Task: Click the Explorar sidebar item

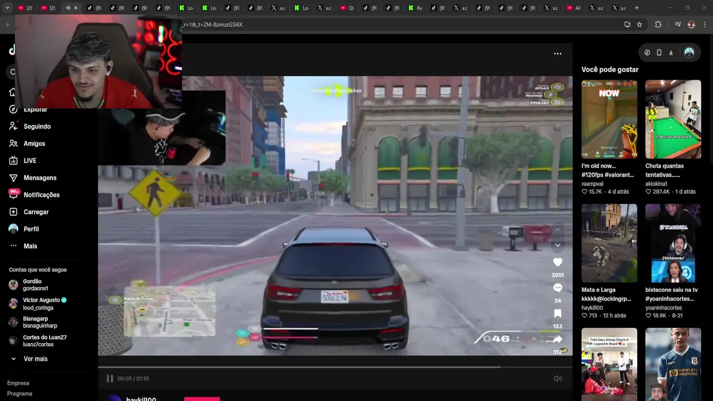Action: tap(29, 109)
